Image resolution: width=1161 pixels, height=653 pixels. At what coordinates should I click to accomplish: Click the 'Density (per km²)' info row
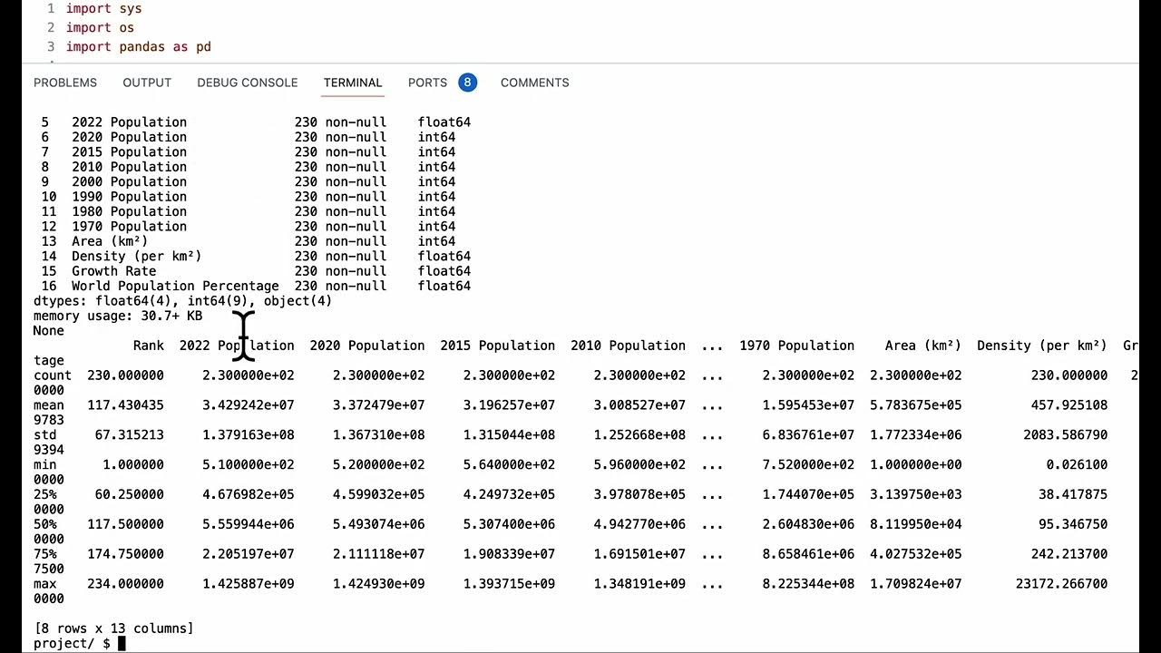(x=256, y=257)
